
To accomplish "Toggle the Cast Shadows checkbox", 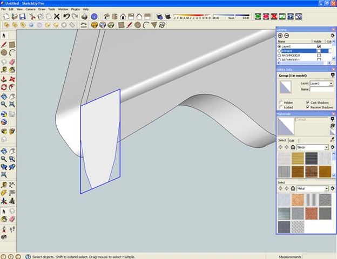I will [x=307, y=102].
